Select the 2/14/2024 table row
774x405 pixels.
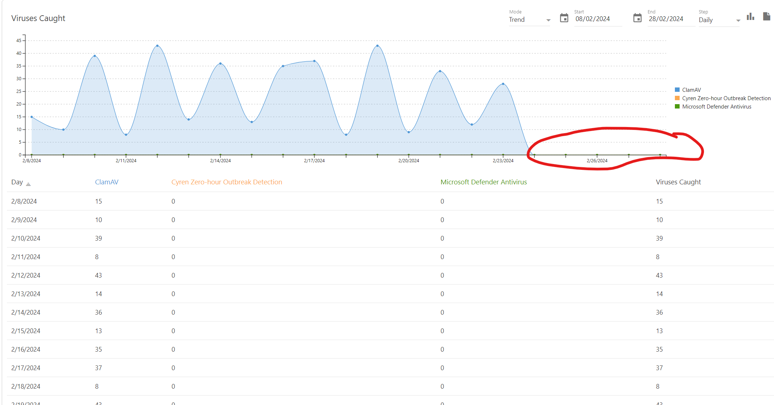pyautogui.click(x=25, y=312)
